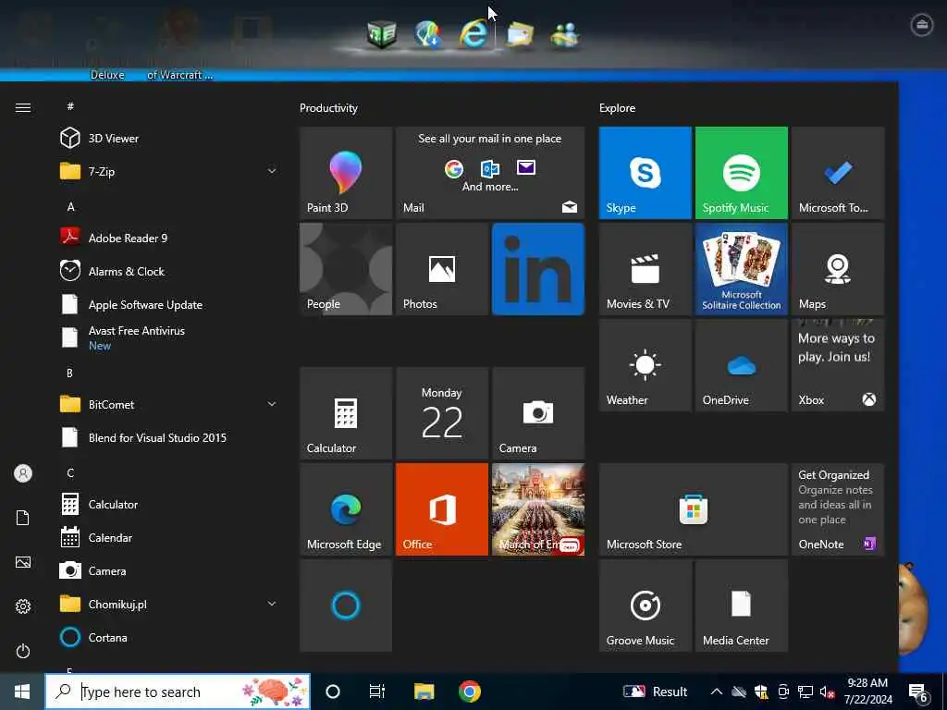Open the MLB Result news widget
Viewport: 947px width, 710px height.
point(656,692)
